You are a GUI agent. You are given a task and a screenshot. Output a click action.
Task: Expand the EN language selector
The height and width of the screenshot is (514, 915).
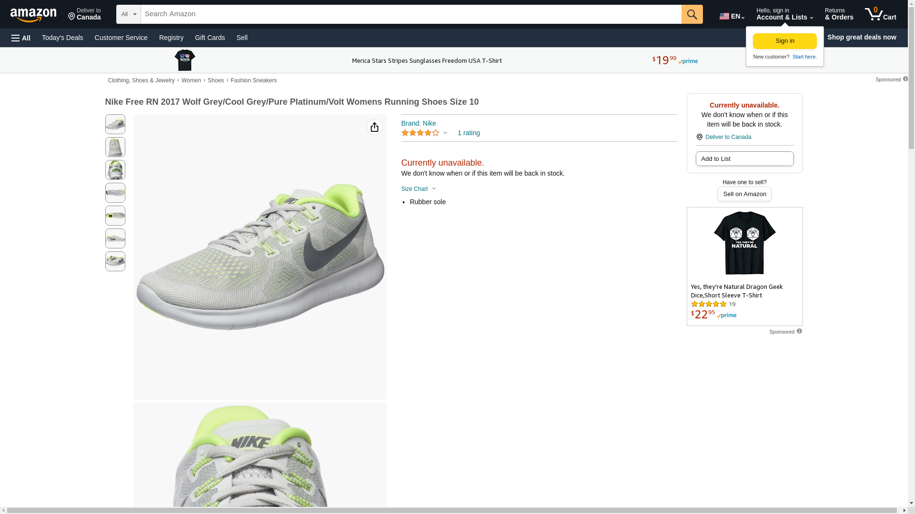[x=732, y=16]
